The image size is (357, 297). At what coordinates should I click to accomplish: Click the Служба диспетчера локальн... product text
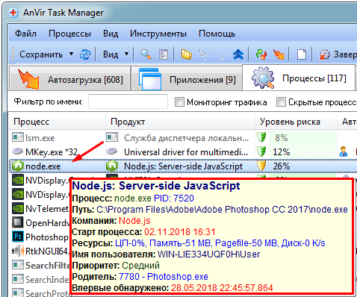pos(187,138)
